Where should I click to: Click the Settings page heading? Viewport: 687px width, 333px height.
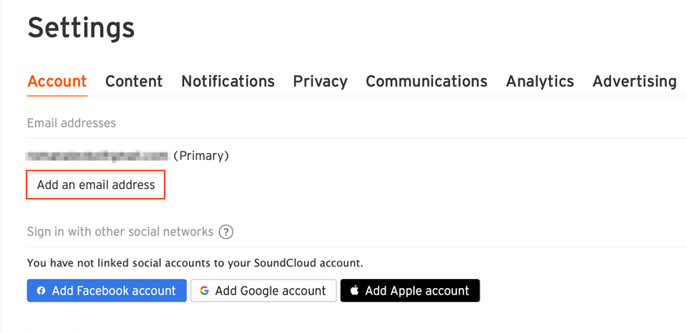[81, 27]
